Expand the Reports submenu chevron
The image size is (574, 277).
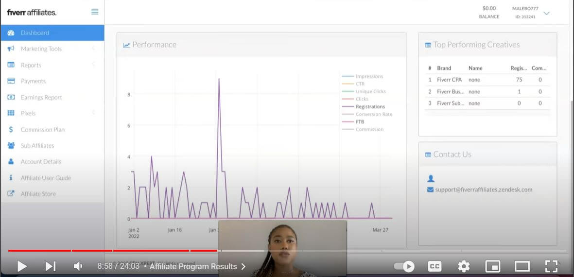pos(94,65)
